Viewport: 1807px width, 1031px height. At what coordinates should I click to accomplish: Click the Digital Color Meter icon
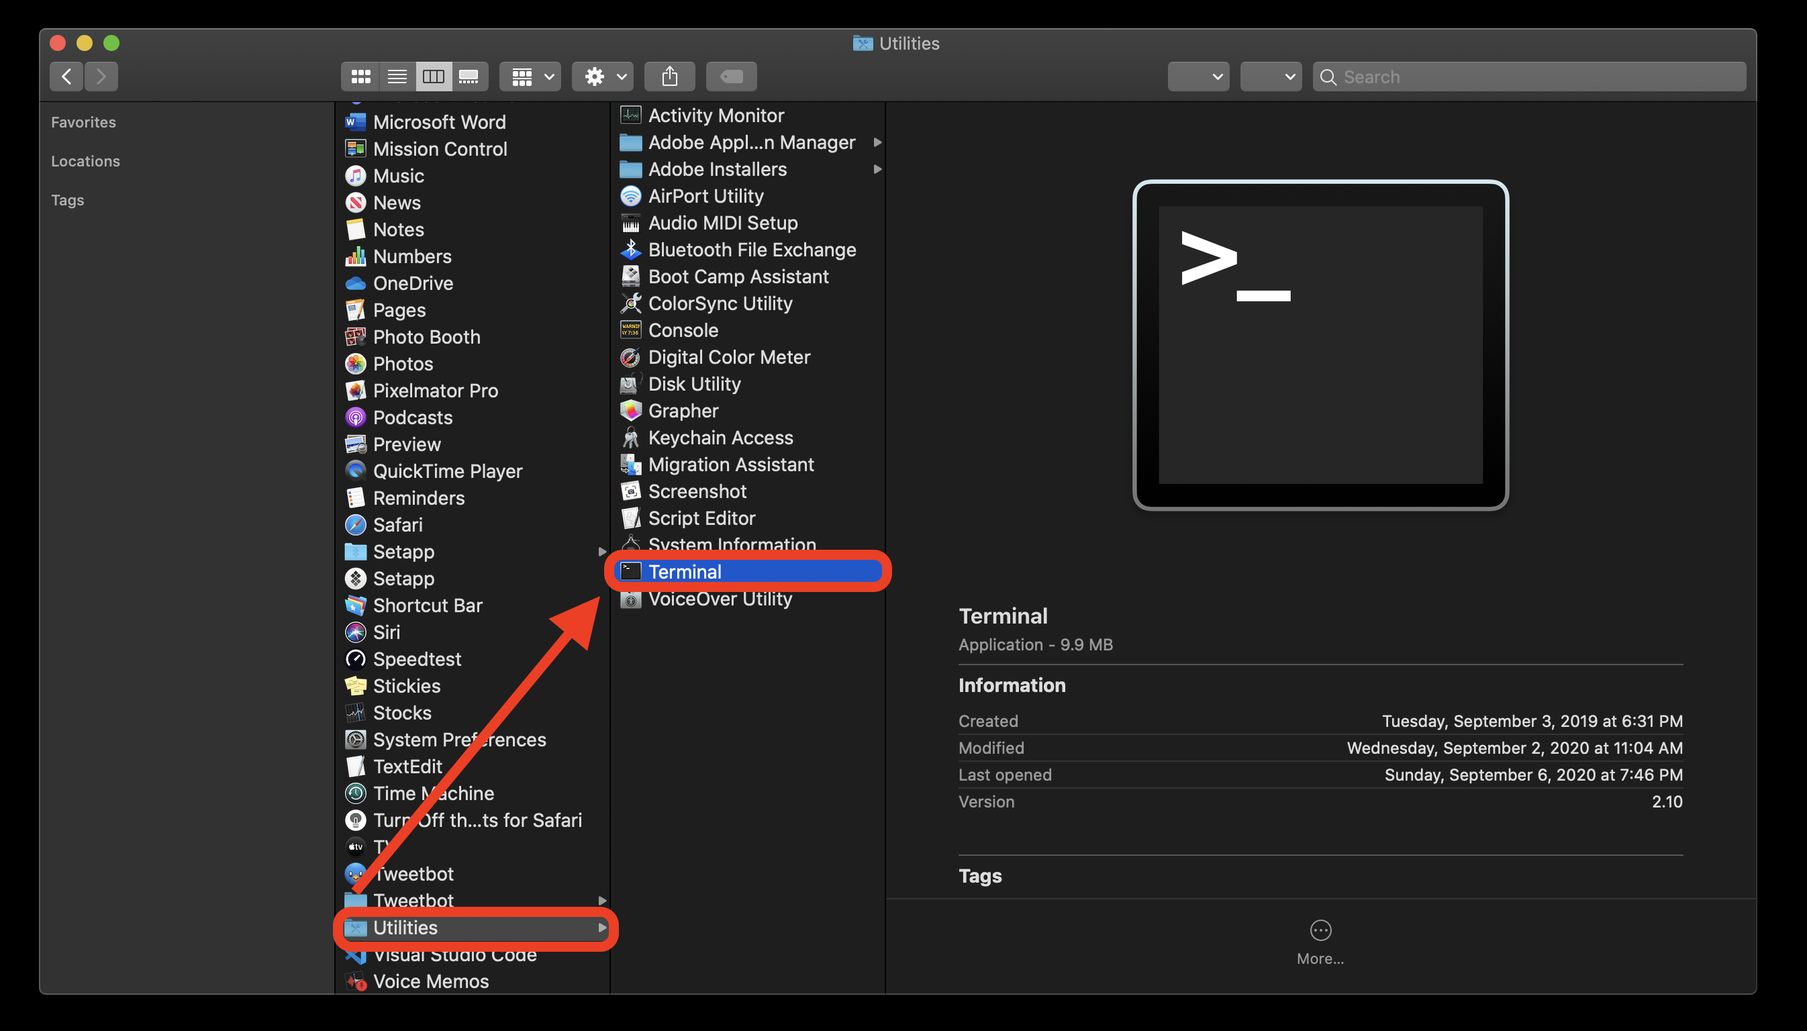coord(628,356)
